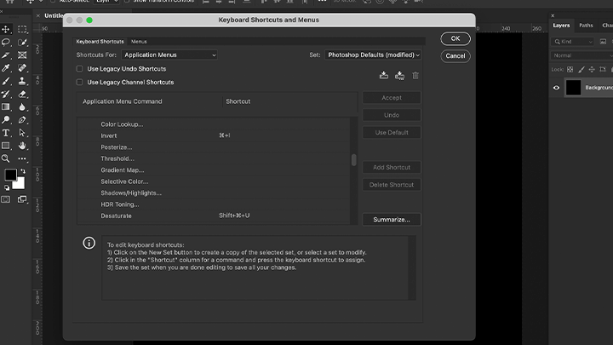This screenshot has height=345, width=613.
Task: Select the Blur tool
Action: [x=22, y=106]
